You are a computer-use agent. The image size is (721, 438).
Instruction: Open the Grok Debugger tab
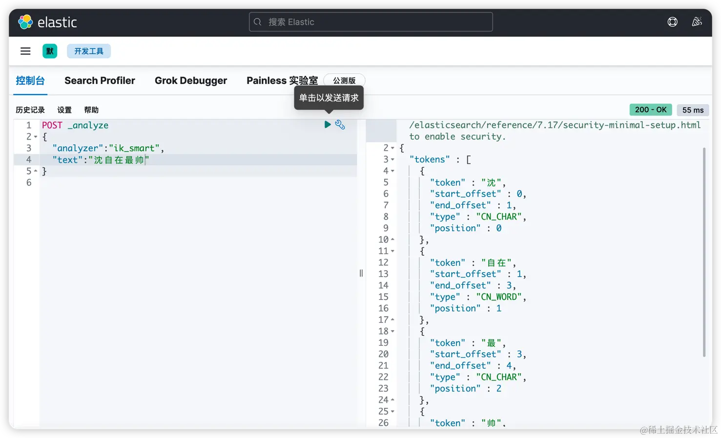(191, 80)
